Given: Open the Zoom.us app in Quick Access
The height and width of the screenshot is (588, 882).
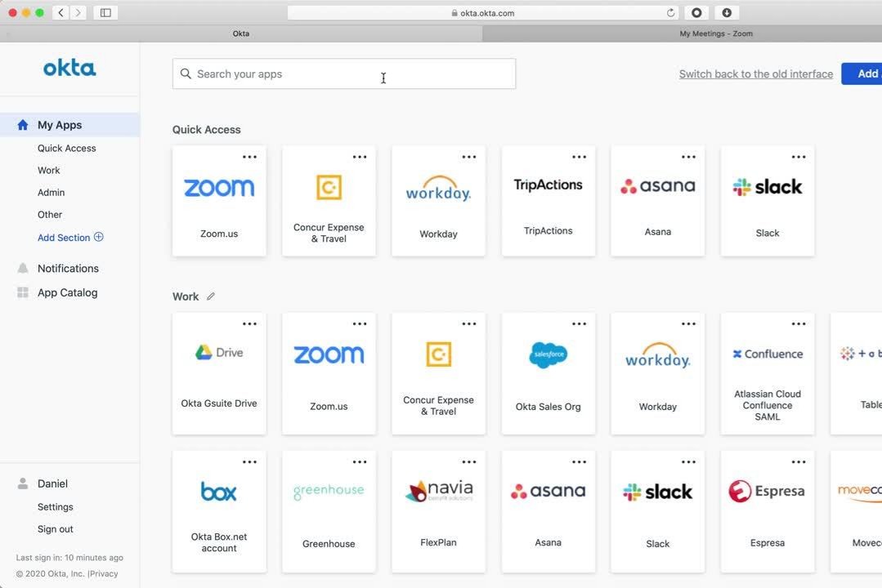Looking at the screenshot, I should click(219, 201).
